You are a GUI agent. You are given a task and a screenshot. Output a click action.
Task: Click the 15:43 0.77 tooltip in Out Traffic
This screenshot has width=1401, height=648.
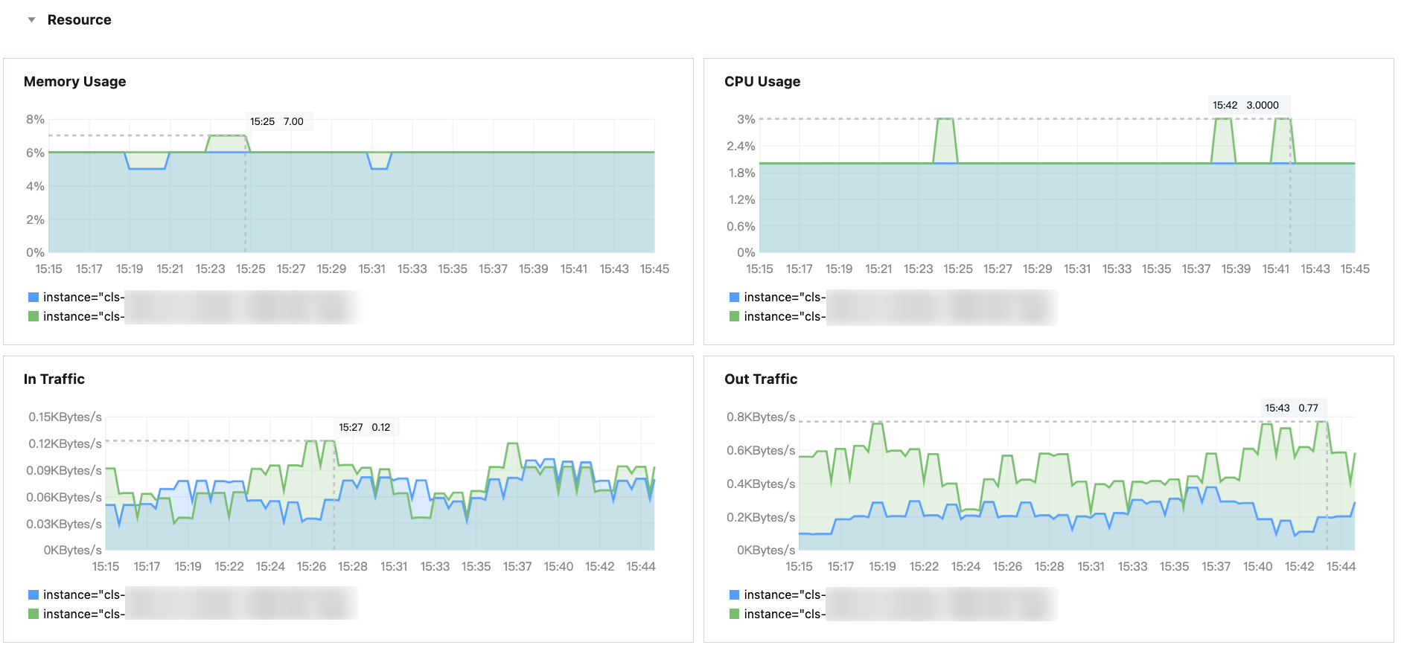point(1292,408)
